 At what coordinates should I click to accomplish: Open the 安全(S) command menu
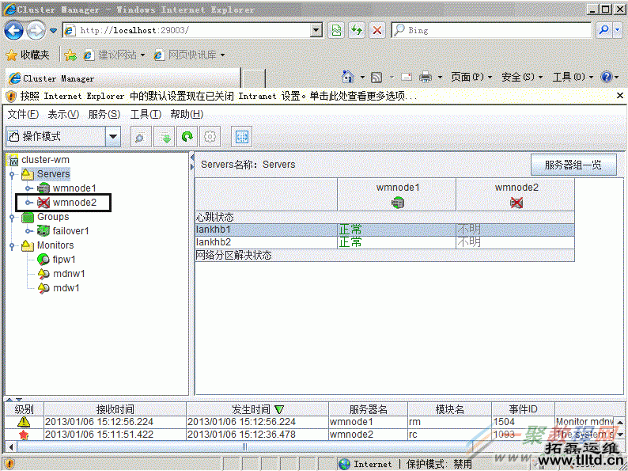click(x=522, y=77)
